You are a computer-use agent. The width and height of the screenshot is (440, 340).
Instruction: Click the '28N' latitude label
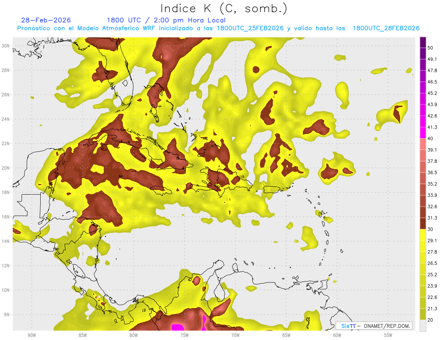point(6,70)
